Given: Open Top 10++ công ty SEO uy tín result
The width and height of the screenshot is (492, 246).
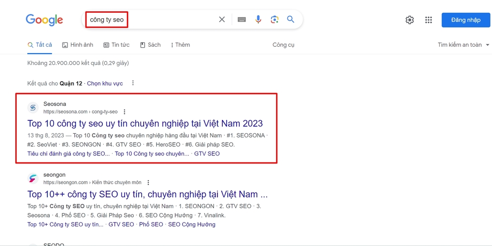Looking at the screenshot, I should point(148,194).
